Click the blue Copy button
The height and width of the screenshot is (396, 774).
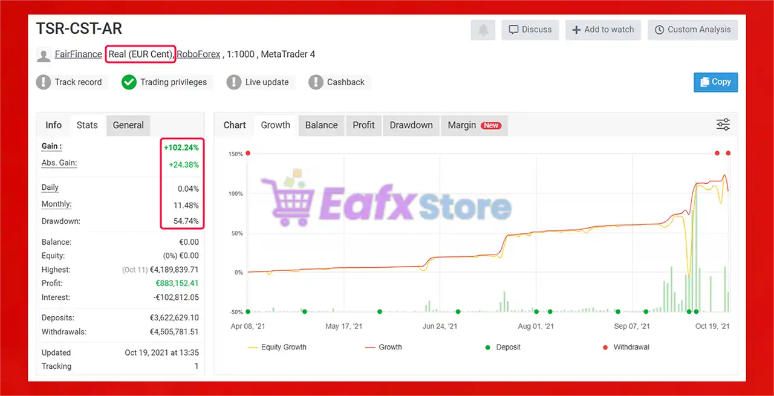click(x=715, y=82)
